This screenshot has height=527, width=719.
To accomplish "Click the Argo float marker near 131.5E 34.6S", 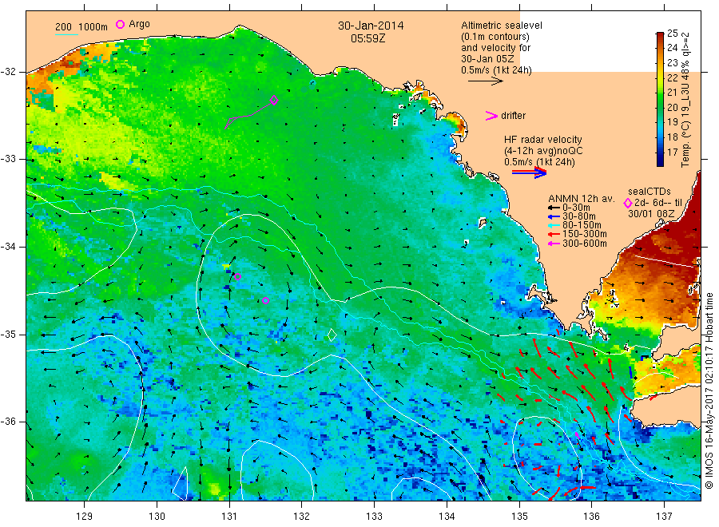I will pos(265,300).
